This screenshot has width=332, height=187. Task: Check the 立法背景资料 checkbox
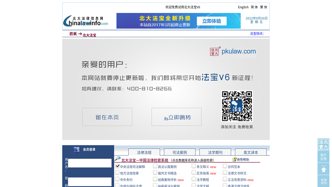pos(225,179)
